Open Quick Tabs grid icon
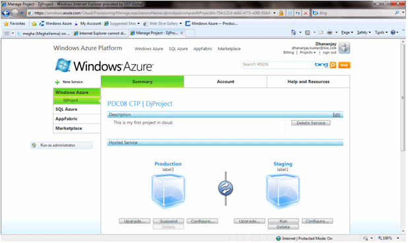Viewport: 408px width, 243px height. pyautogui.click(x=7, y=33)
